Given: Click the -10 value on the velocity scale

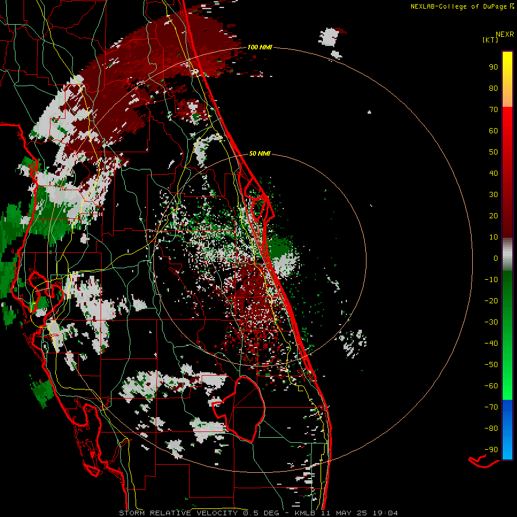Looking at the screenshot, I should 491,280.
